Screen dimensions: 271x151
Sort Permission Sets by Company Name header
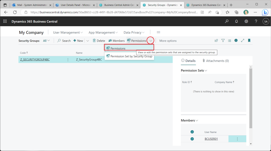click(x=224, y=82)
